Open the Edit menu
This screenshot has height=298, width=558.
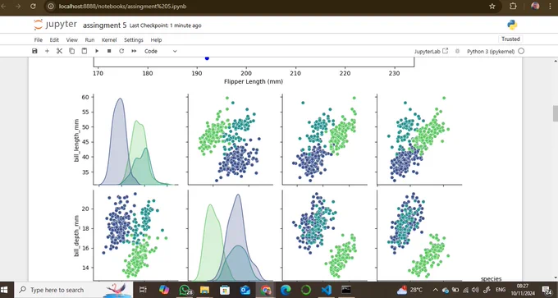point(54,40)
